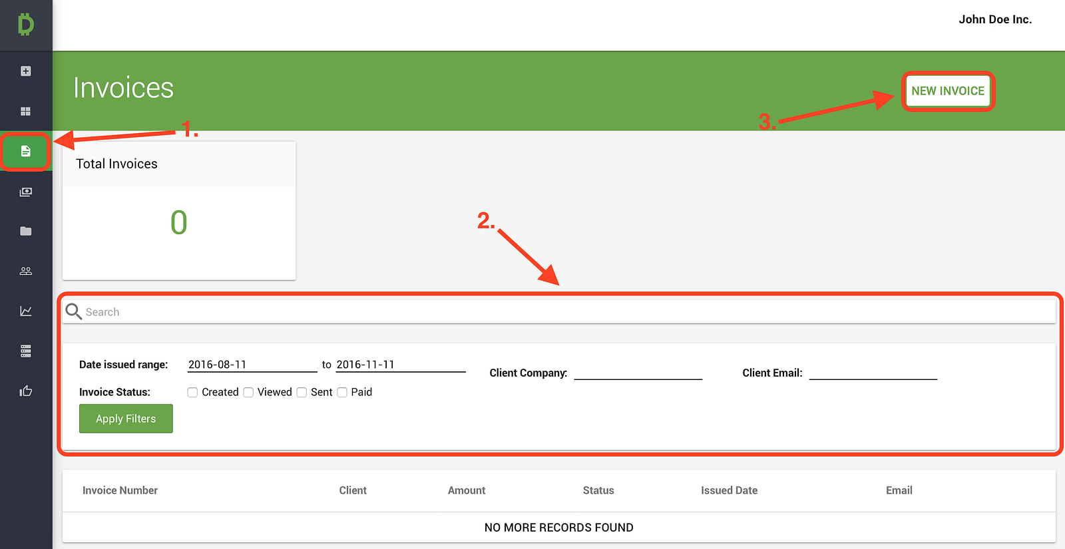Click the Apply Filters button
Screen dimensions: 1065x549
pyautogui.click(x=126, y=419)
